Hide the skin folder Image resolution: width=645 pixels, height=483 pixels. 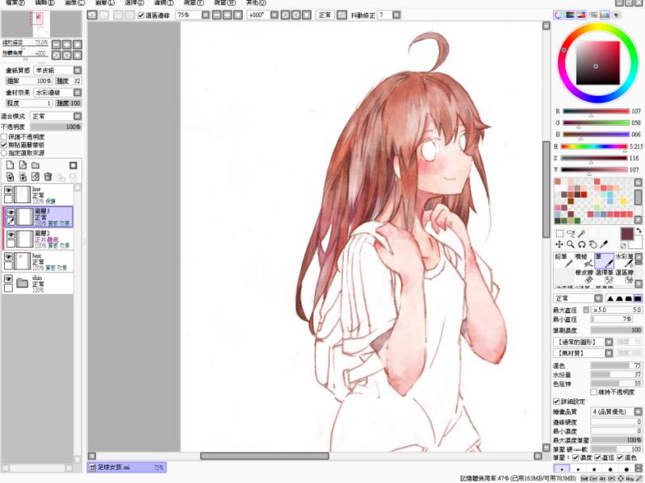pos(8,279)
